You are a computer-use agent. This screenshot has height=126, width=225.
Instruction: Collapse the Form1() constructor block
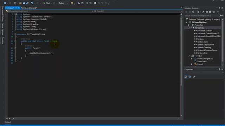[x=15, y=48]
